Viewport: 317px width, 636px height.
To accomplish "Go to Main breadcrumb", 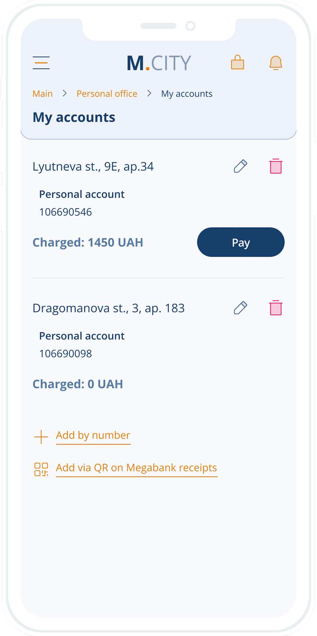I will coord(42,94).
